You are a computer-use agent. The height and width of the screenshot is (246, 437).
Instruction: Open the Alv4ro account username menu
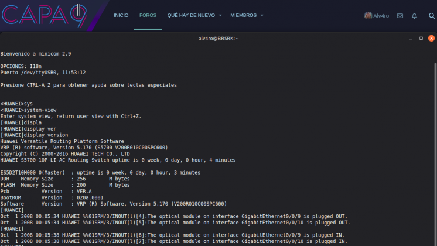coord(381,16)
